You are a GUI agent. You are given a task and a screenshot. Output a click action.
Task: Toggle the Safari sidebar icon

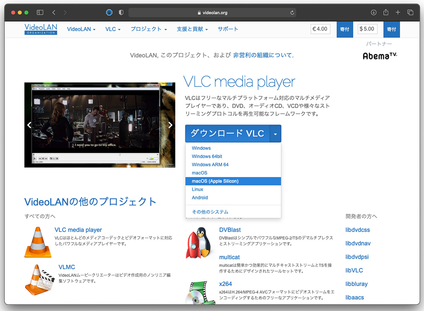click(40, 12)
